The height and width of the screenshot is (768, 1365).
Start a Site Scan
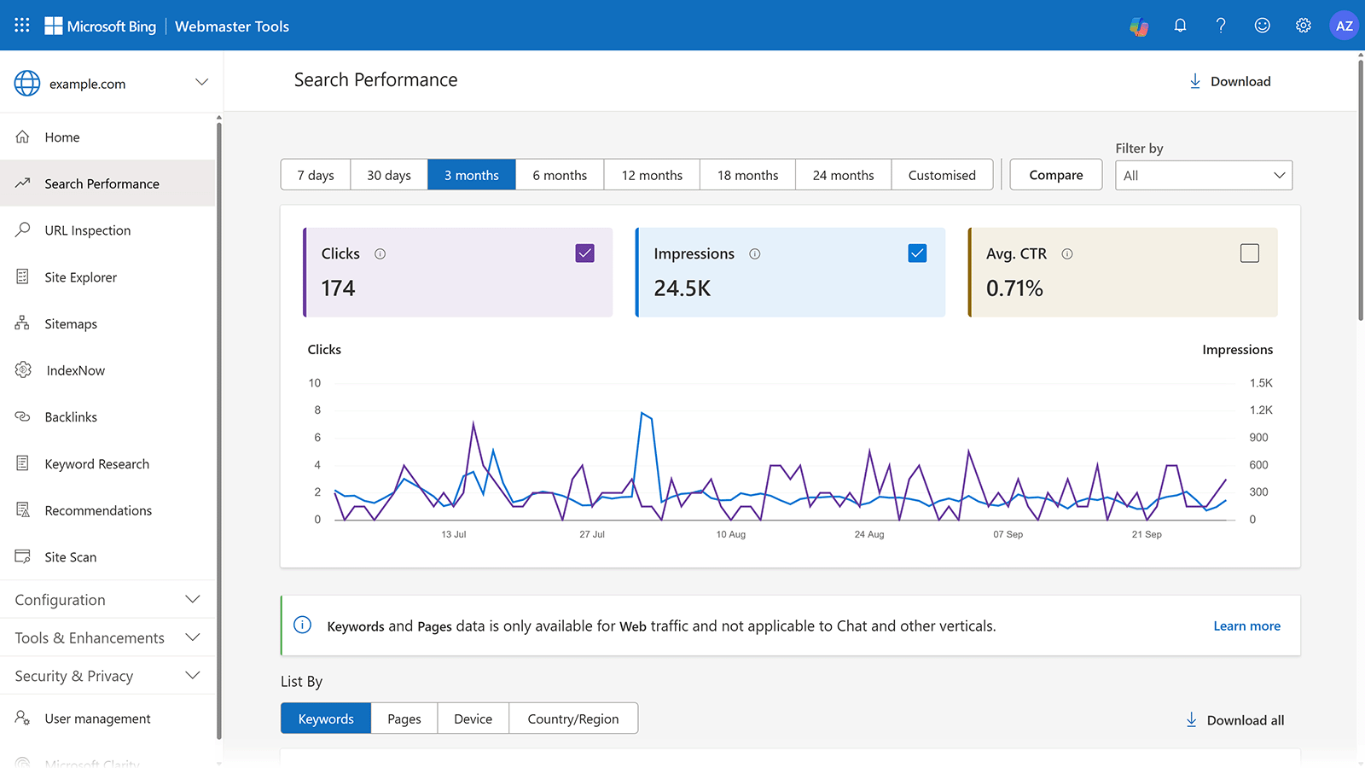(x=69, y=556)
